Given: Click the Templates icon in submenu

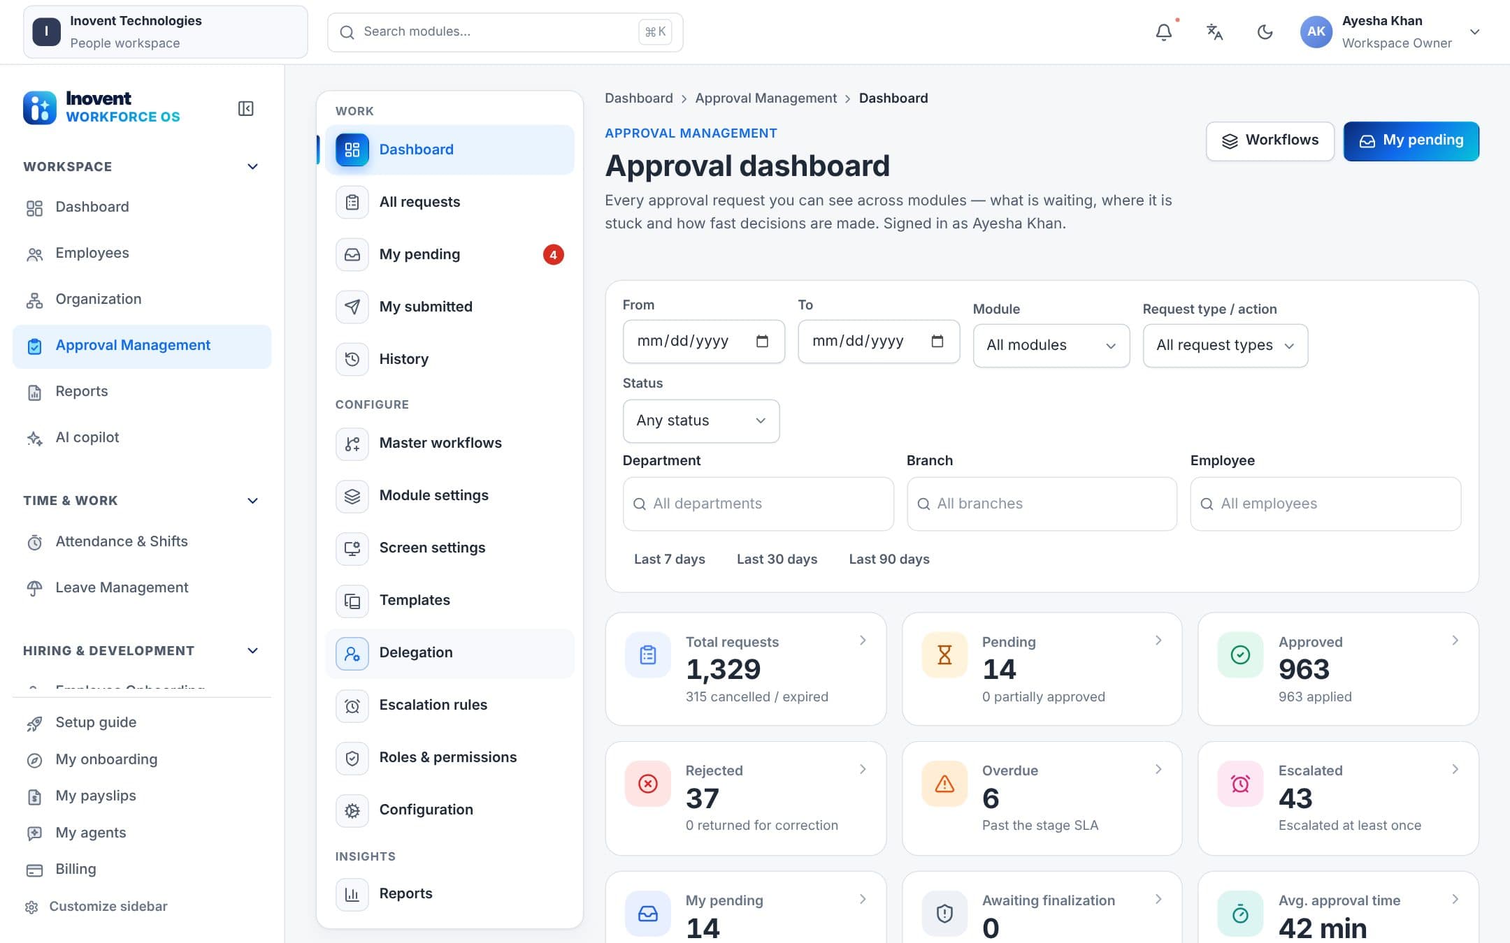Looking at the screenshot, I should pyautogui.click(x=352, y=600).
